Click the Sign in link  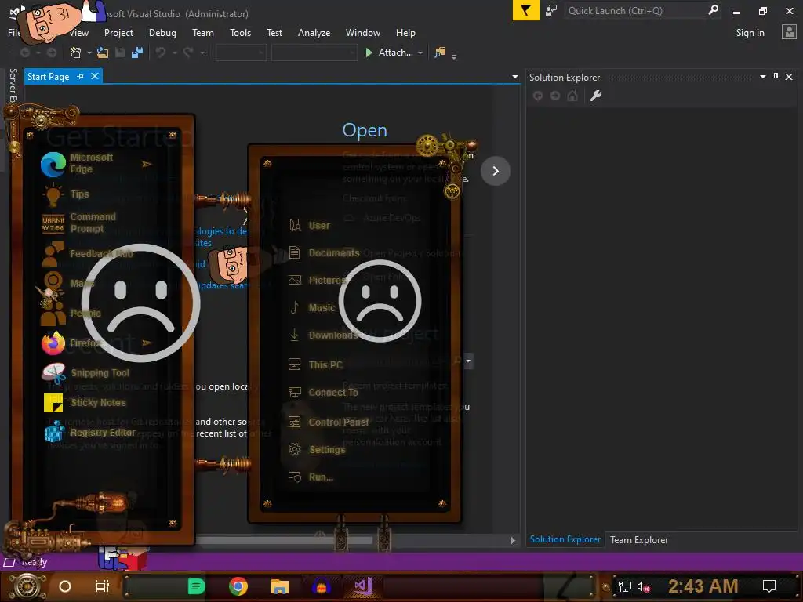[x=750, y=33]
